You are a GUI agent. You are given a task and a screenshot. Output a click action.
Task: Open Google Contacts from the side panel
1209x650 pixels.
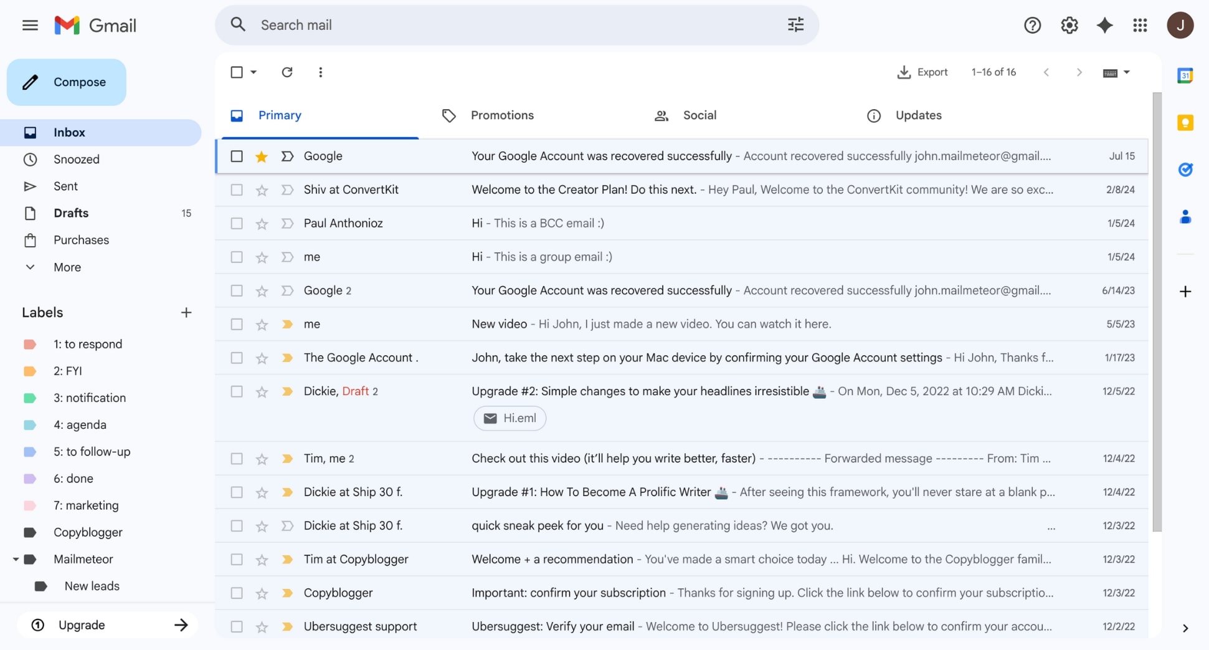(x=1186, y=216)
